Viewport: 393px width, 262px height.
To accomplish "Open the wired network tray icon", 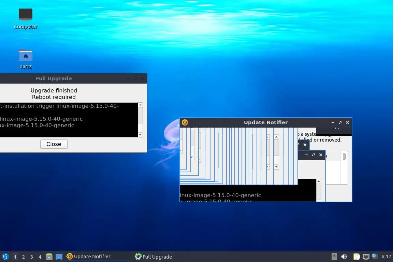I will [366, 257].
